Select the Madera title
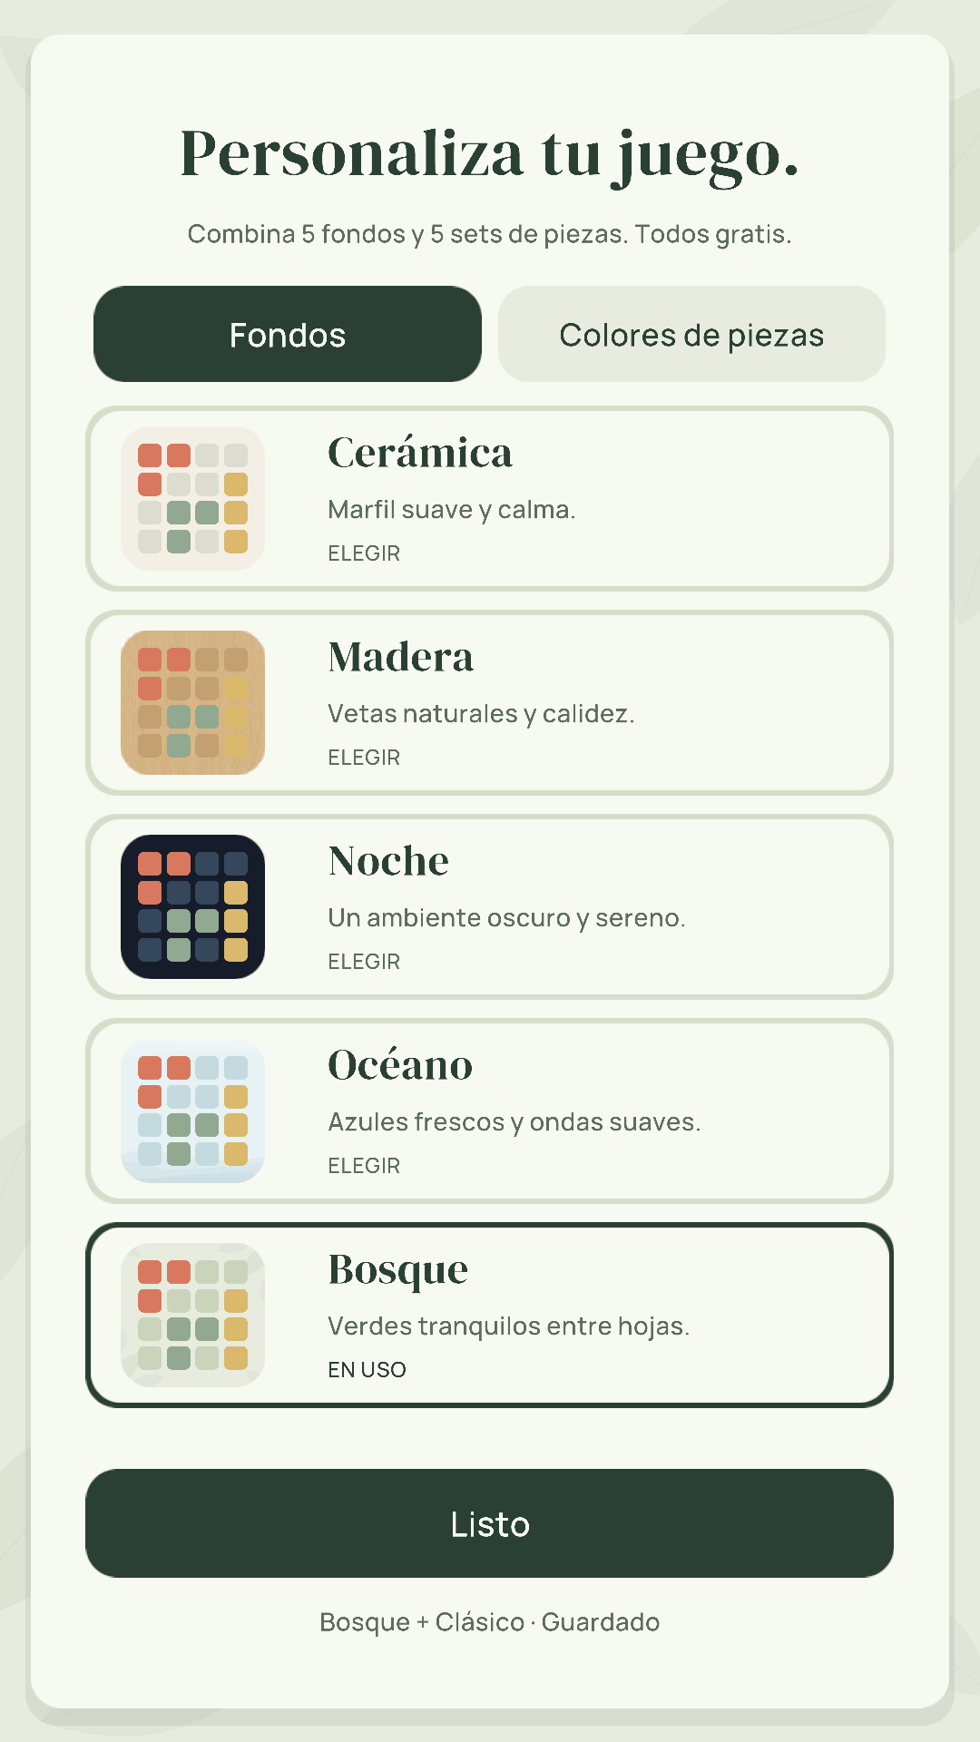The image size is (980, 1742). click(400, 657)
